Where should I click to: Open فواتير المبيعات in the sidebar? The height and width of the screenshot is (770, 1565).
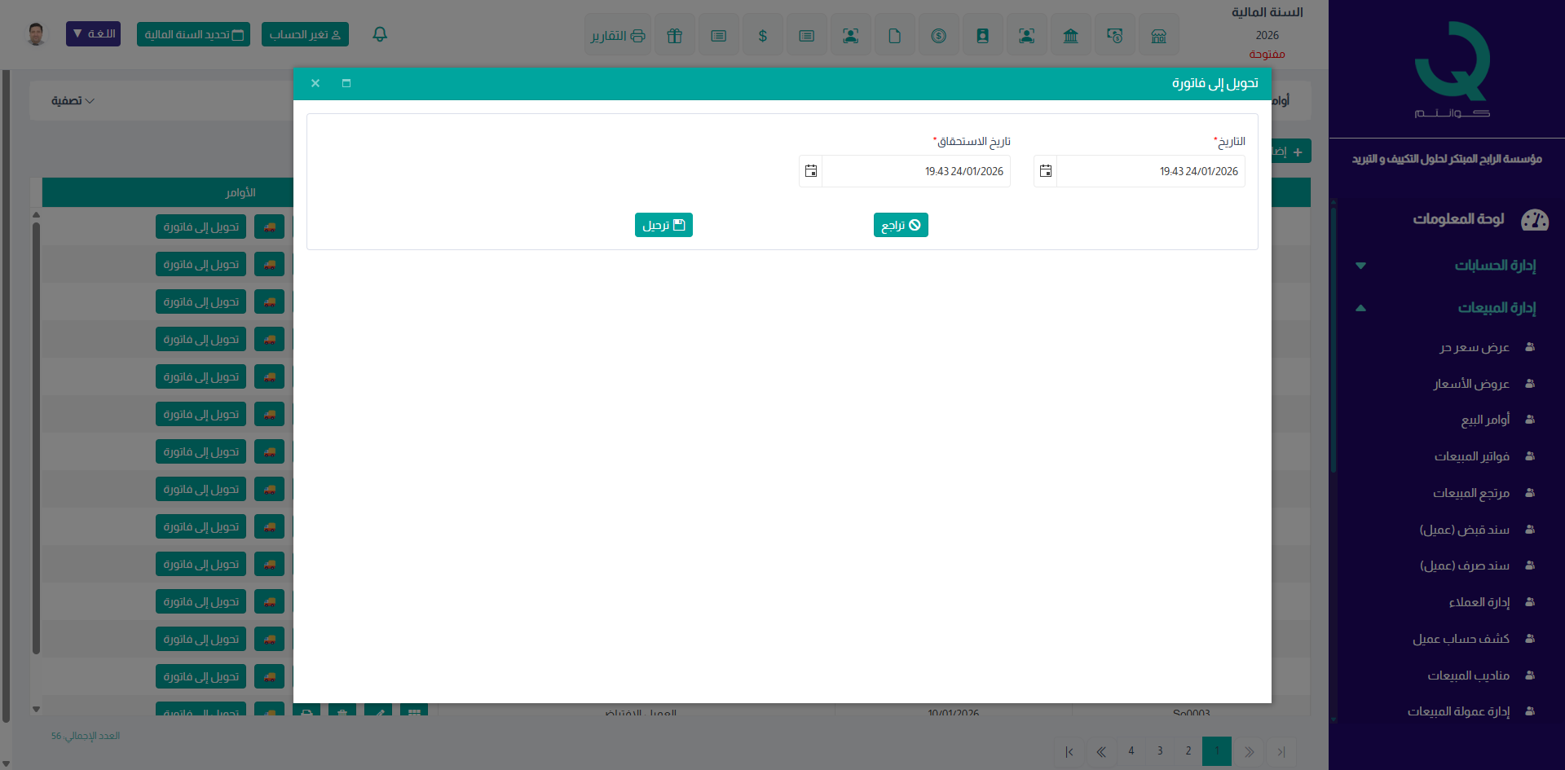[x=1471, y=456]
